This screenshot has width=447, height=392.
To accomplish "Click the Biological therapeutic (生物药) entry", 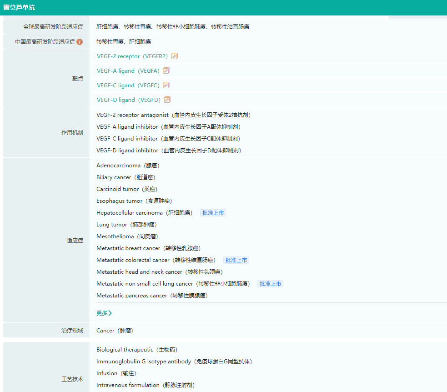I will [136, 350].
